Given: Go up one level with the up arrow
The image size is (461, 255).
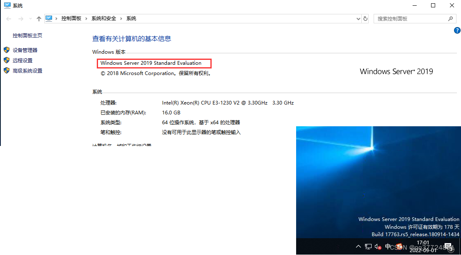Looking at the screenshot, I should click(x=39, y=19).
